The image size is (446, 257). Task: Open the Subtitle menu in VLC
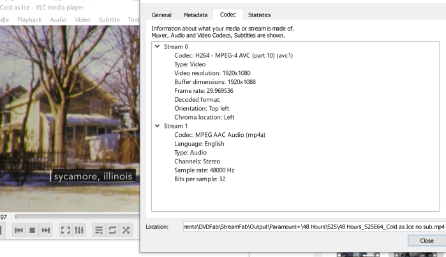click(x=109, y=20)
